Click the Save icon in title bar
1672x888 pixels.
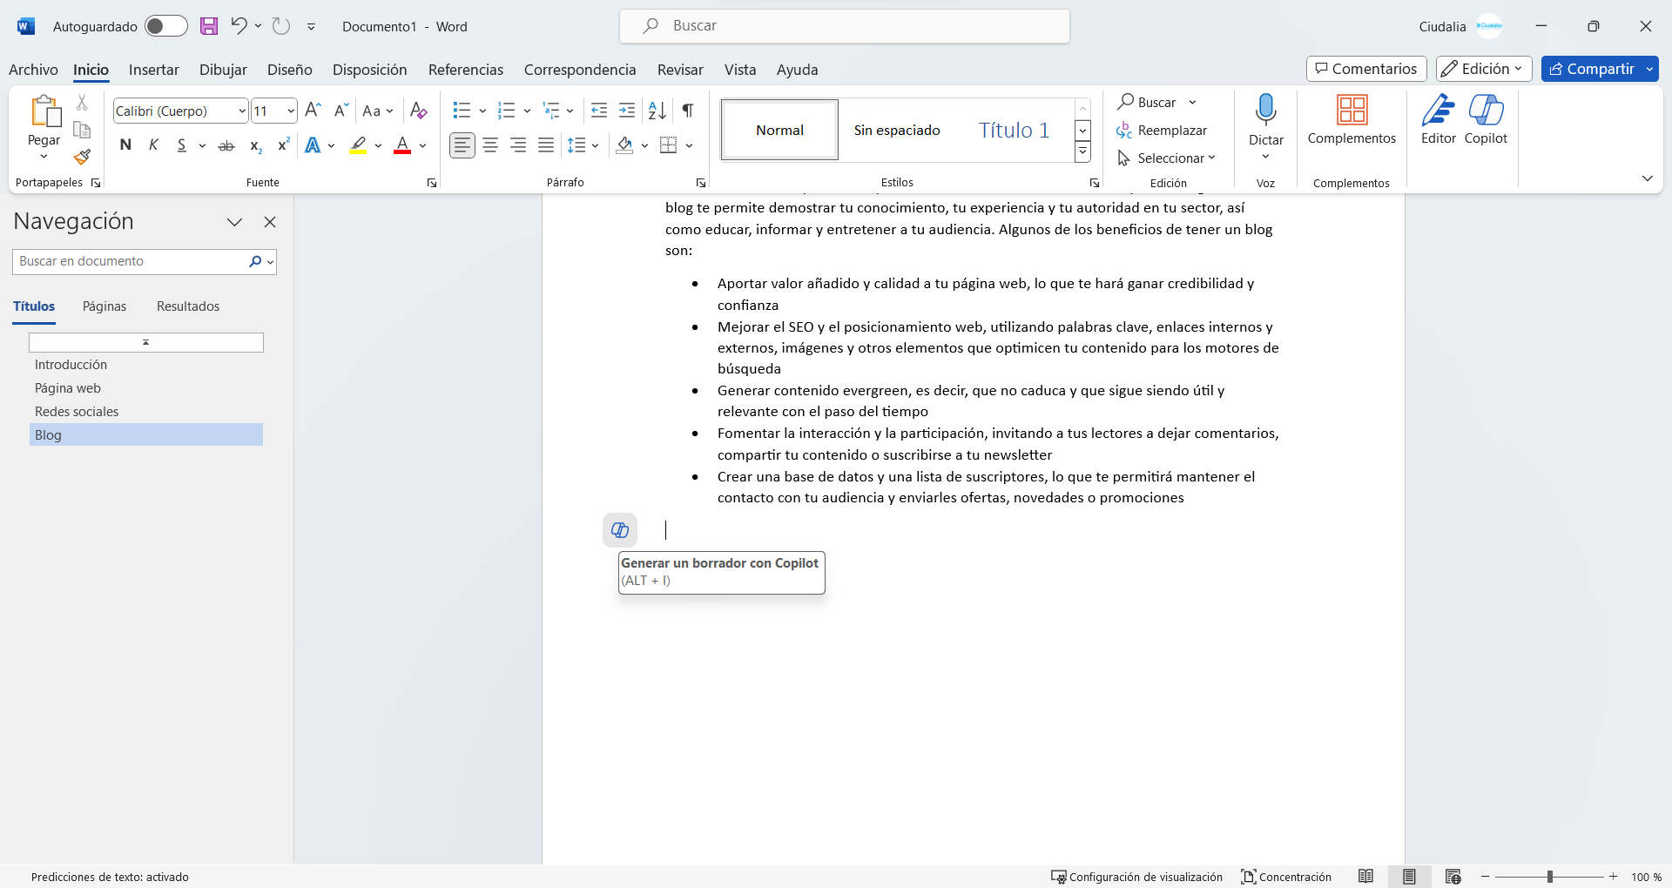[209, 26]
